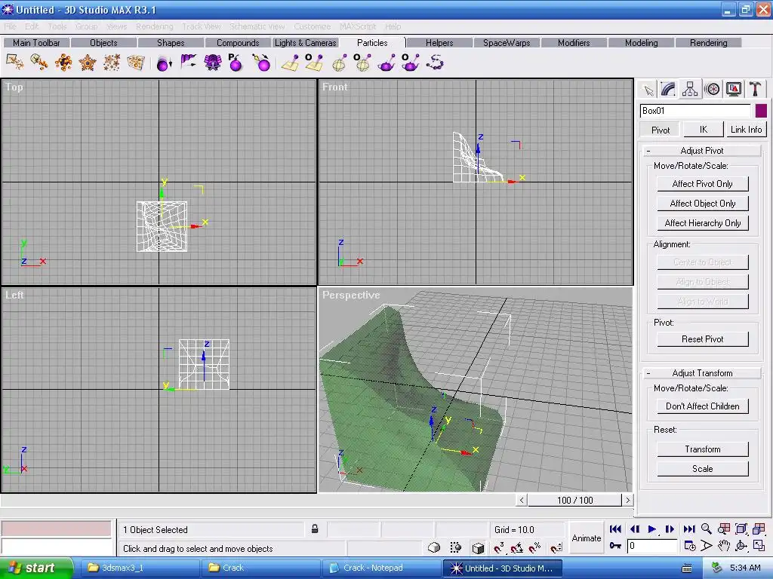Toggle the selection lock padlock
773x579 pixels.
[x=315, y=529]
